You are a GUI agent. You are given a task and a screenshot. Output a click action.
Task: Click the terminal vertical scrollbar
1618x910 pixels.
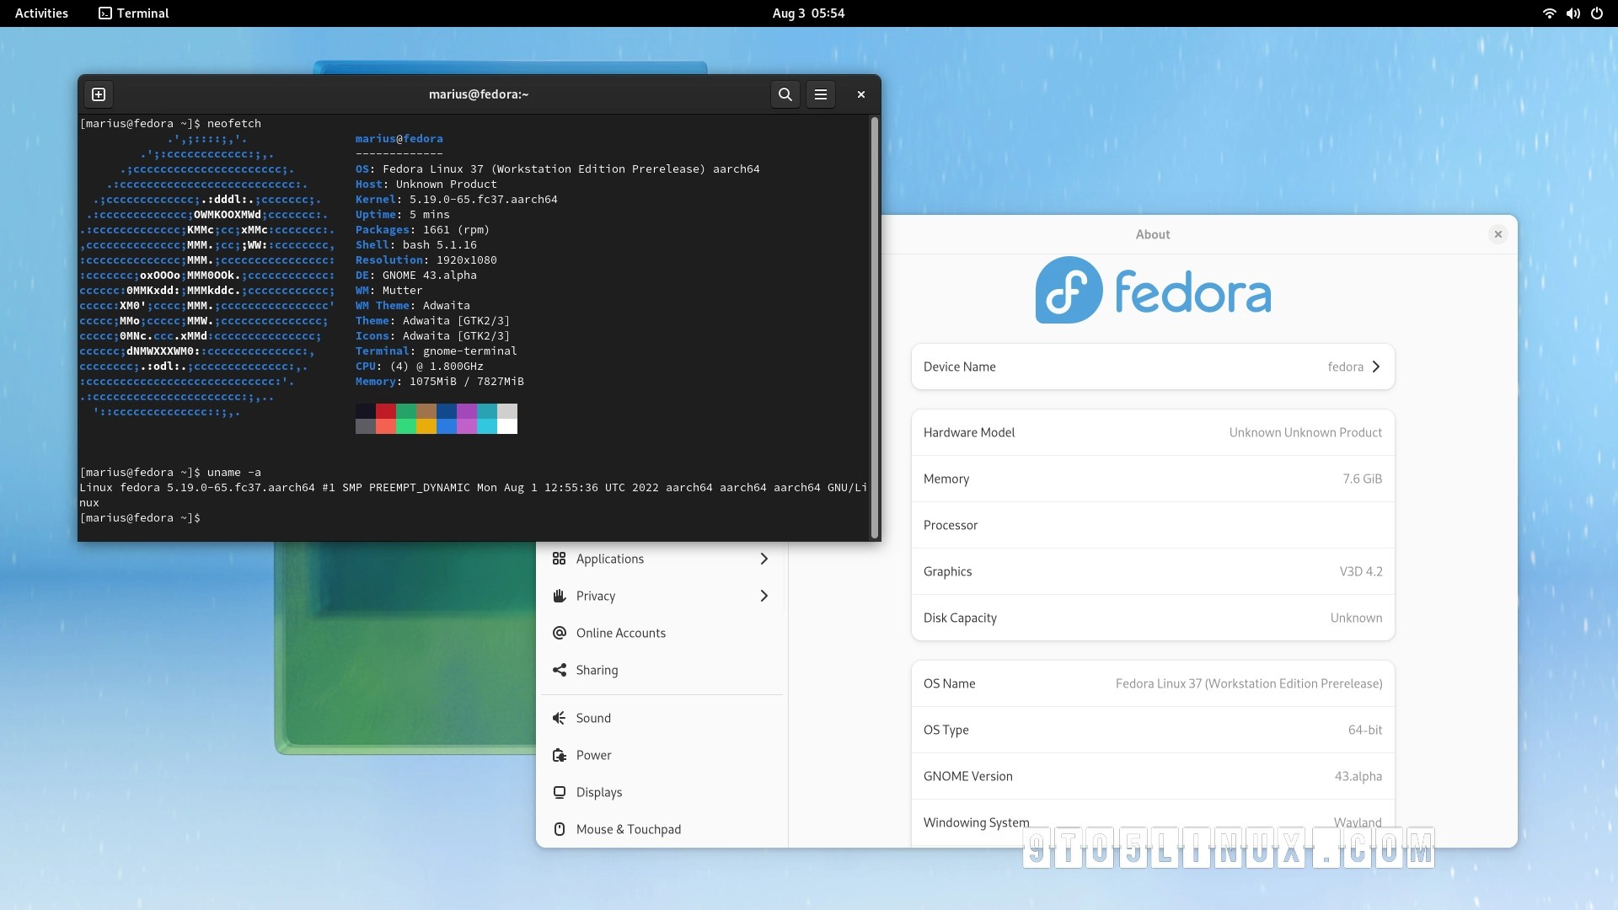874,327
